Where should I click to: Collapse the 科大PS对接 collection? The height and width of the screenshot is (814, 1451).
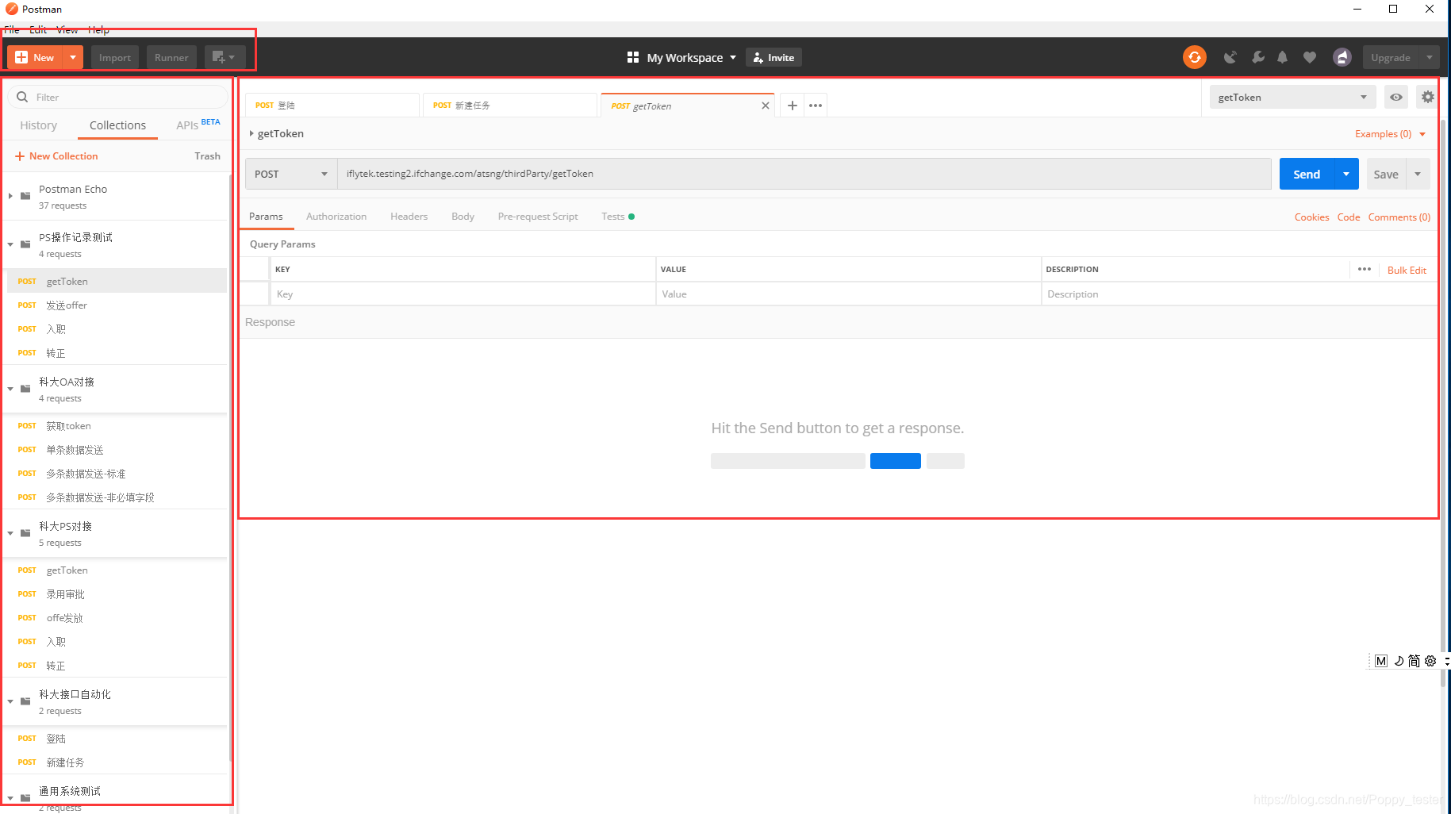(x=10, y=533)
